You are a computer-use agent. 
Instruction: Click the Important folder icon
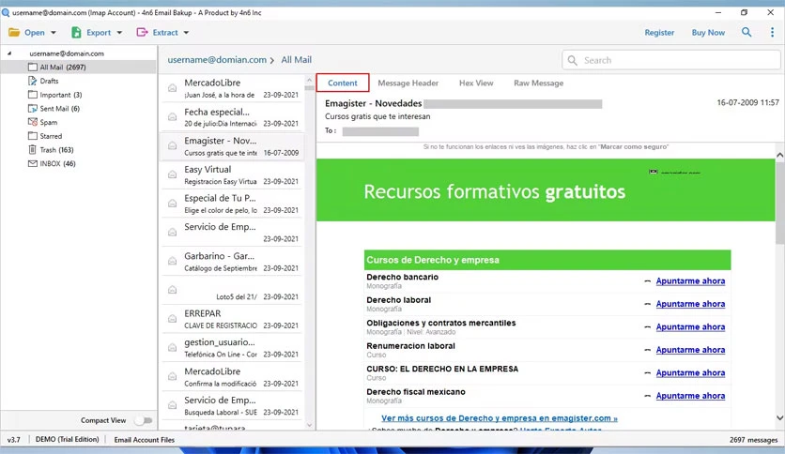pyautogui.click(x=33, y=95)
